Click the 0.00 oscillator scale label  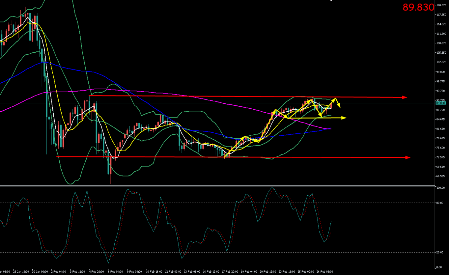(439, 267)
